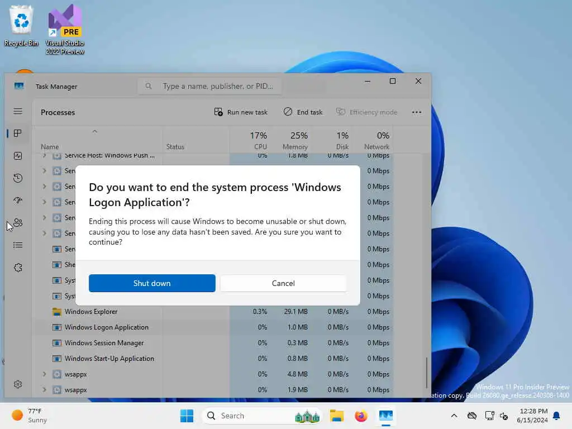Click the network display tray icon
572x429 pixels.
[x=489, y=416]
